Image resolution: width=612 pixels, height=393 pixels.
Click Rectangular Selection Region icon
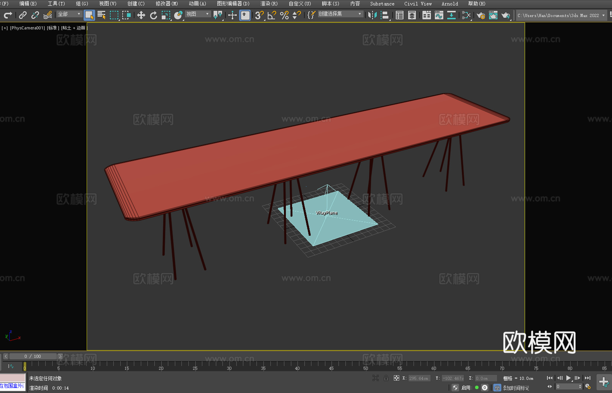[x=114, y=15]
